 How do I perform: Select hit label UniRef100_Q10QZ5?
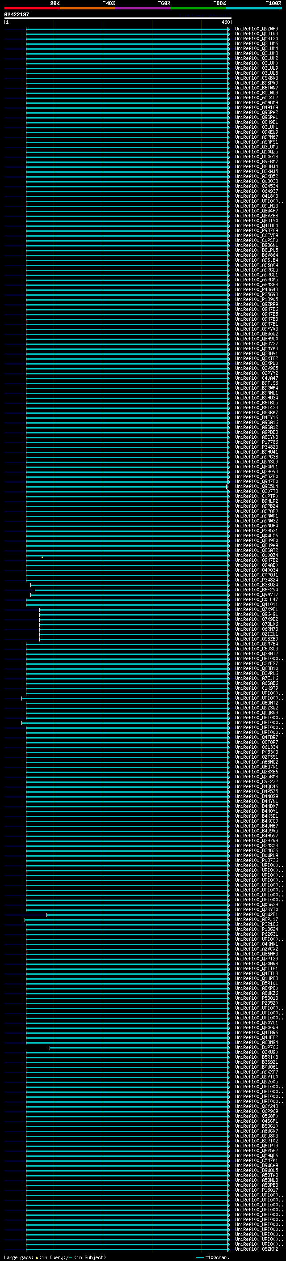click(x=257, y=152)
